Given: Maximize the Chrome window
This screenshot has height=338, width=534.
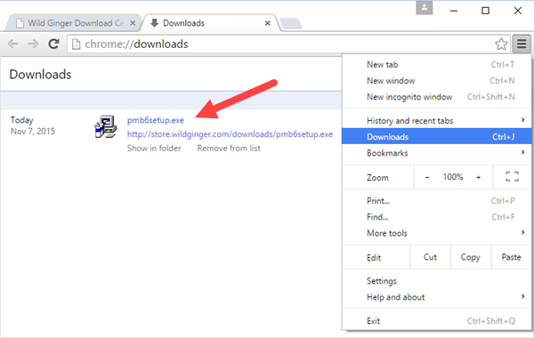Looking at the screenshot, I should click(485, 11).
